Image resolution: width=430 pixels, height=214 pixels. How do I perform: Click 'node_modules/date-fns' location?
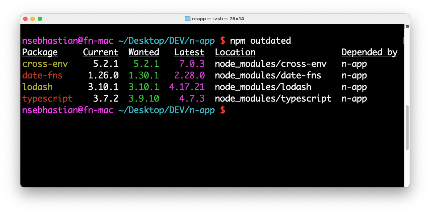coord(268,76)
